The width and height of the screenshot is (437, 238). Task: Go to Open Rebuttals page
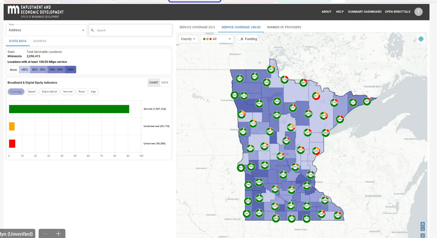click(x=397, y=12)
